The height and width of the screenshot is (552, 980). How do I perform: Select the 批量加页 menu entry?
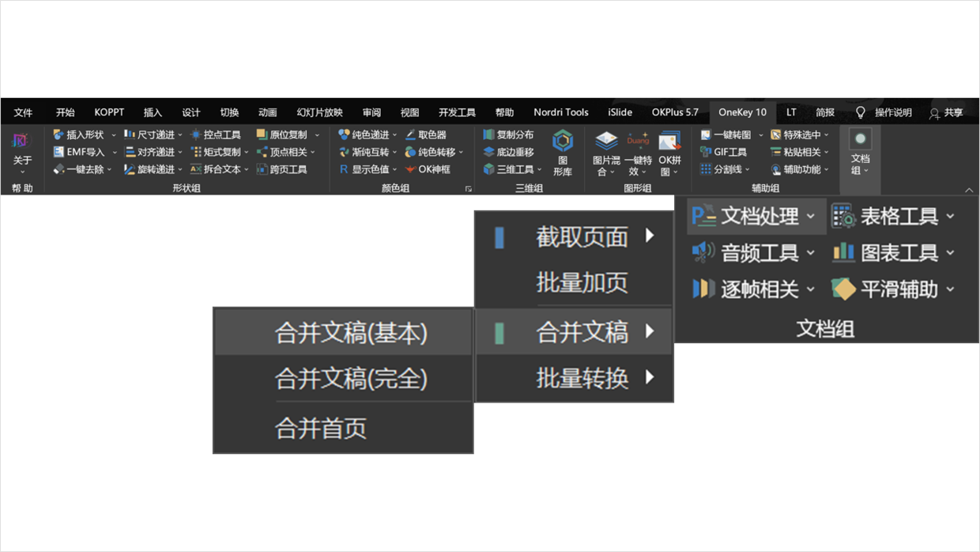tap(582, 282)
